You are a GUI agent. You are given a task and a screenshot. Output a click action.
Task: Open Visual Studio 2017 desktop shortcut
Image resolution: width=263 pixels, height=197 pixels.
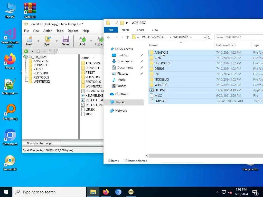point(10,38)
